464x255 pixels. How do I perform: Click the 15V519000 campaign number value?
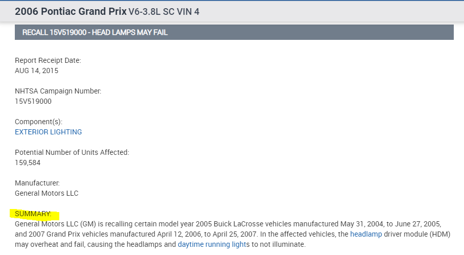(x=33, y=101)
